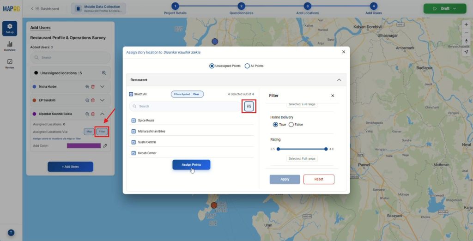Reset the map compass orientation
The height and width of the screenshot is (241, 473).
467,41
